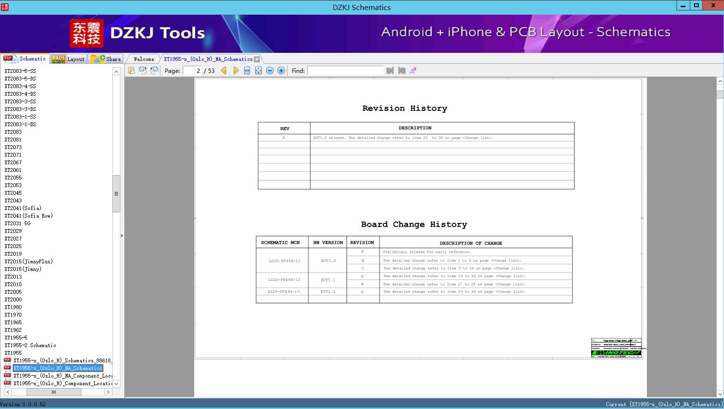Select XT2031 5G in the model list
This screenshot has width=724, height=409.
pos(18,223)
